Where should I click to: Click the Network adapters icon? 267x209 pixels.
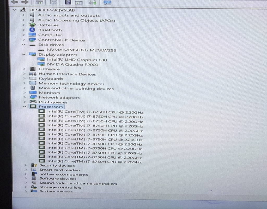coord(33,97)
